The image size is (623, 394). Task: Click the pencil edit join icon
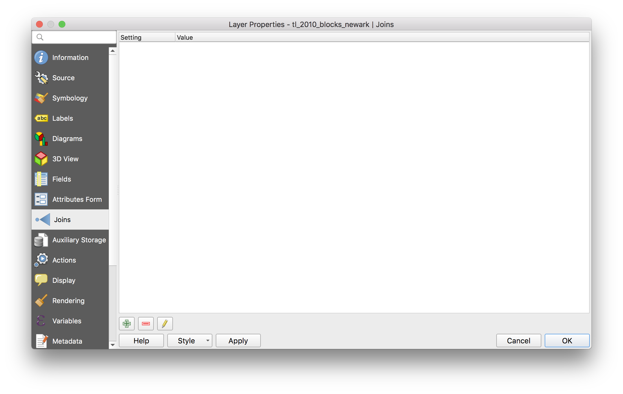tap(165, 324)
